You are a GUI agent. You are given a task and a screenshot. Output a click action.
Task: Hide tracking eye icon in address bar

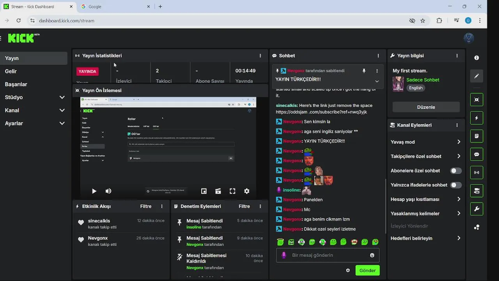(412, 21)
